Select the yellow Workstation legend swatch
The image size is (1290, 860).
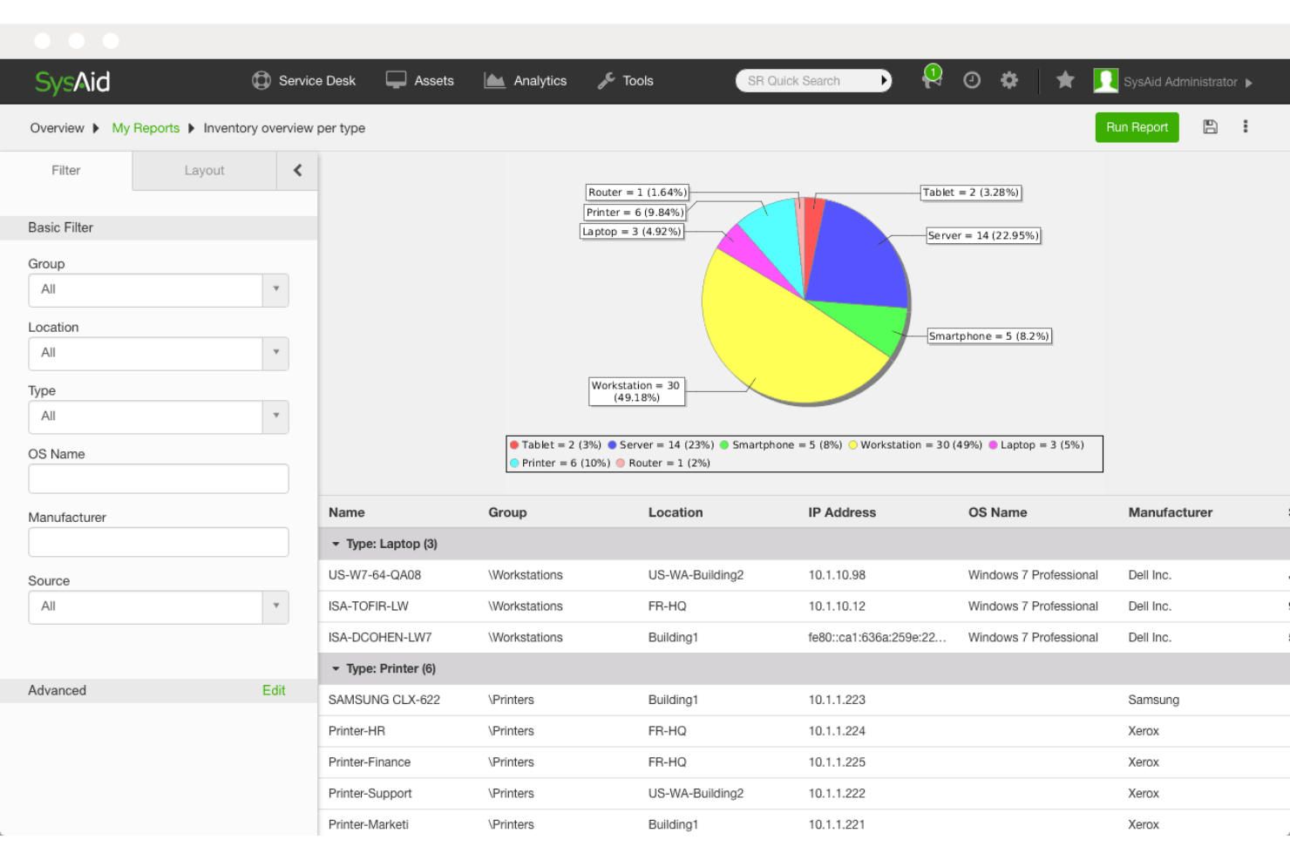pos(852,444)
